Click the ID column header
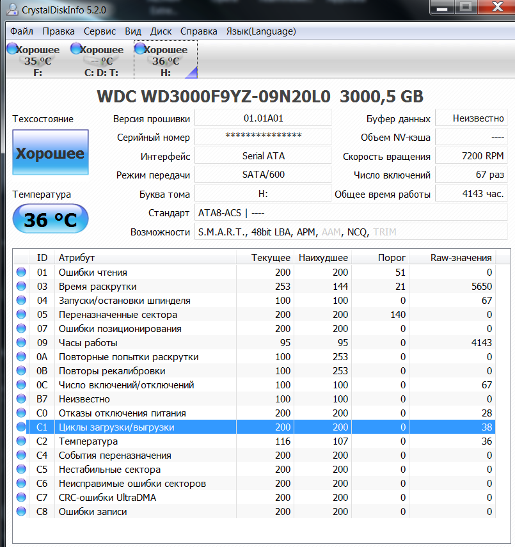The image size is (515, 547). pyautogui.click(x=42, y=258)
